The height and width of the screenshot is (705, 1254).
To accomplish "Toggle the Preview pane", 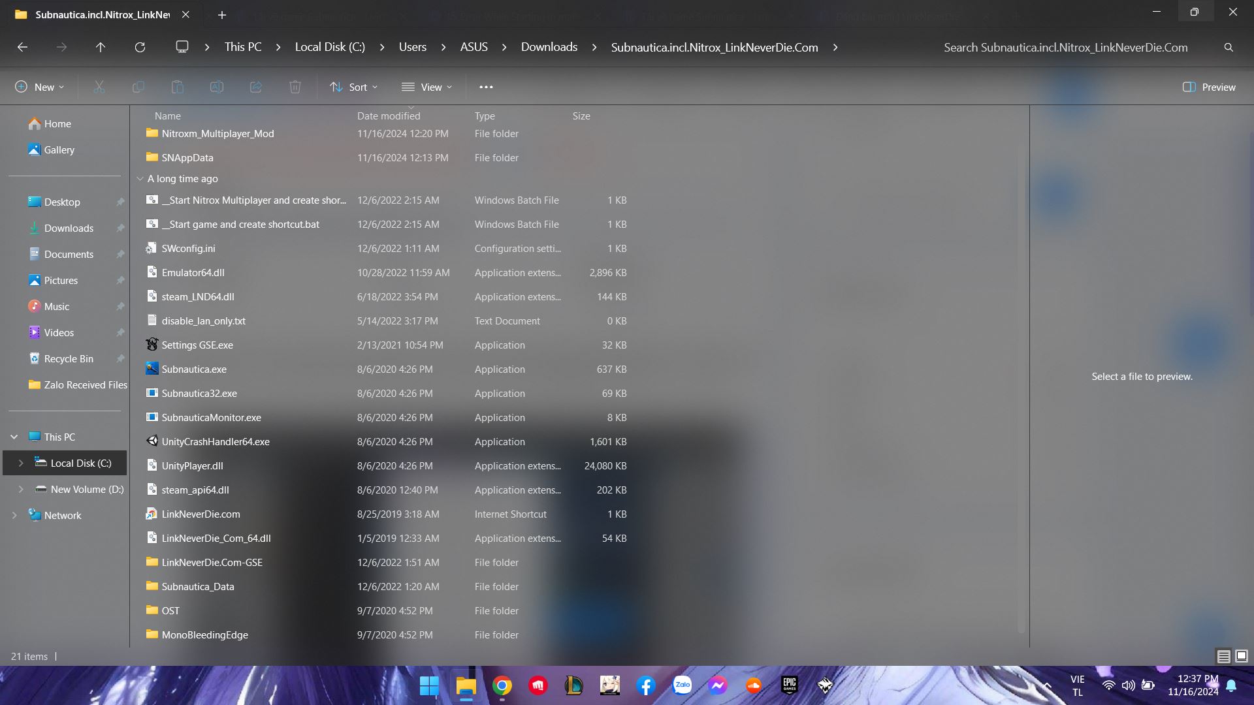I will click(1208, 86).
